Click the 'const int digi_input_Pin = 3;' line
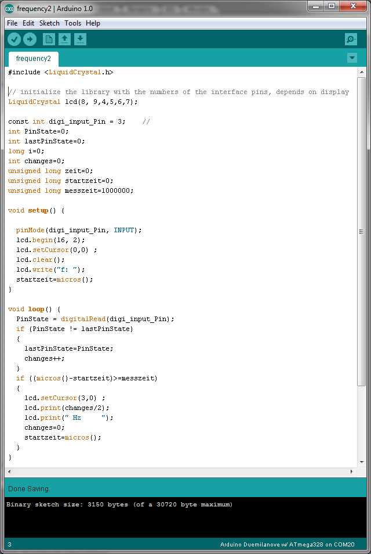The height and width of the screenshot is (554, 371). (x=67, y=121)
